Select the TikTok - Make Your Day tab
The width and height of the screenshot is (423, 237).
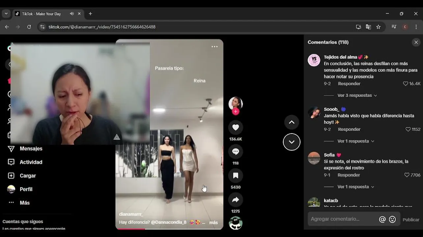click(41, 14)
